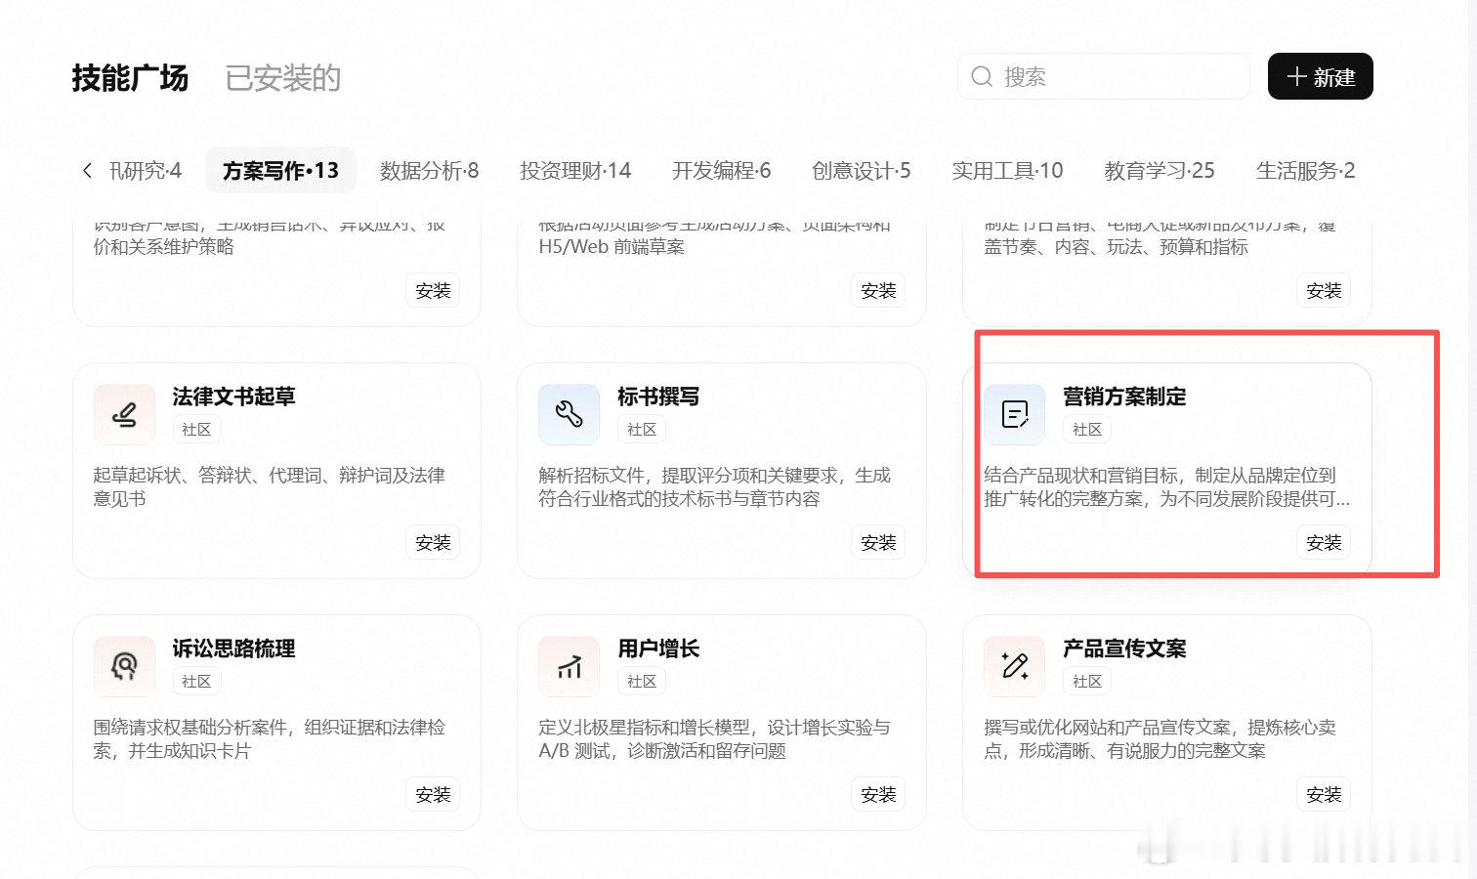This screenshot has height=879, width=1477.
Task: Open the 标书撰写 skill title
Action: point(658,397)
